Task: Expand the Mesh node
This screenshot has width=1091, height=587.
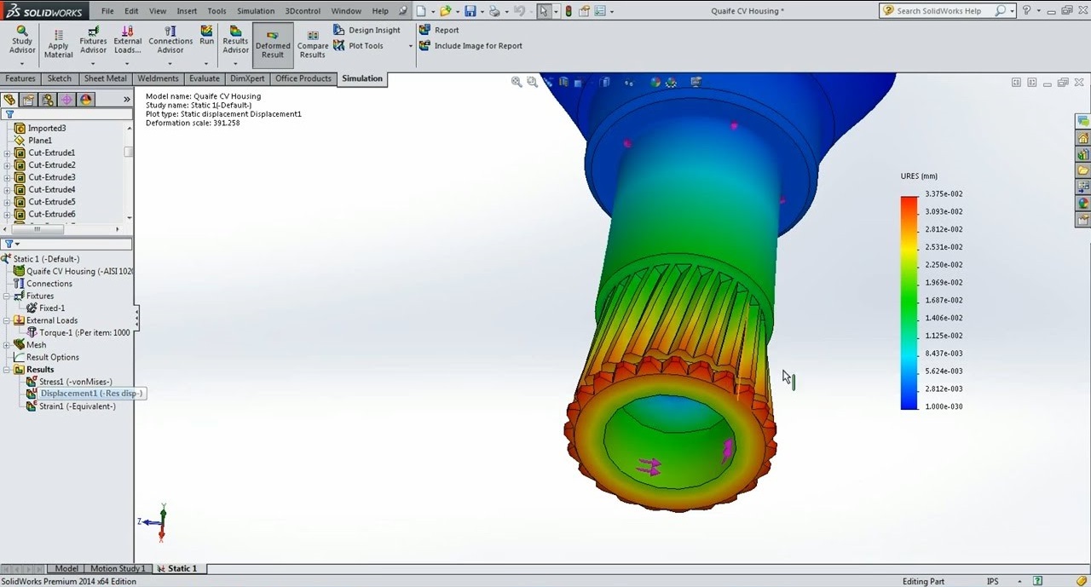Action: (7, 345)
